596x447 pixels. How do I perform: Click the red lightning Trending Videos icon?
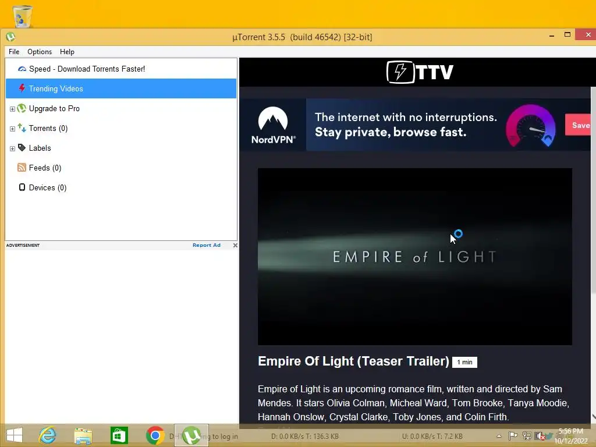22,88
